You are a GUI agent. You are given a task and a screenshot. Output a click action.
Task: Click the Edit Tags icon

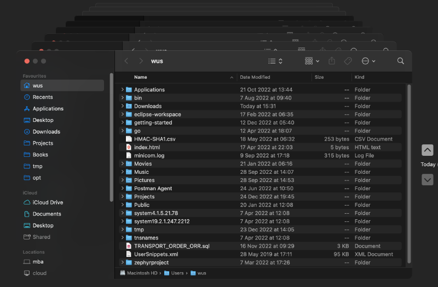tap(348, 61)
